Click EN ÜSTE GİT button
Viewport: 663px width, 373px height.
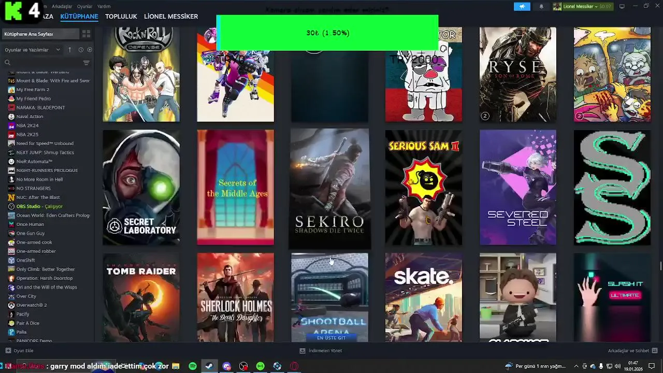tap(331, 338)
